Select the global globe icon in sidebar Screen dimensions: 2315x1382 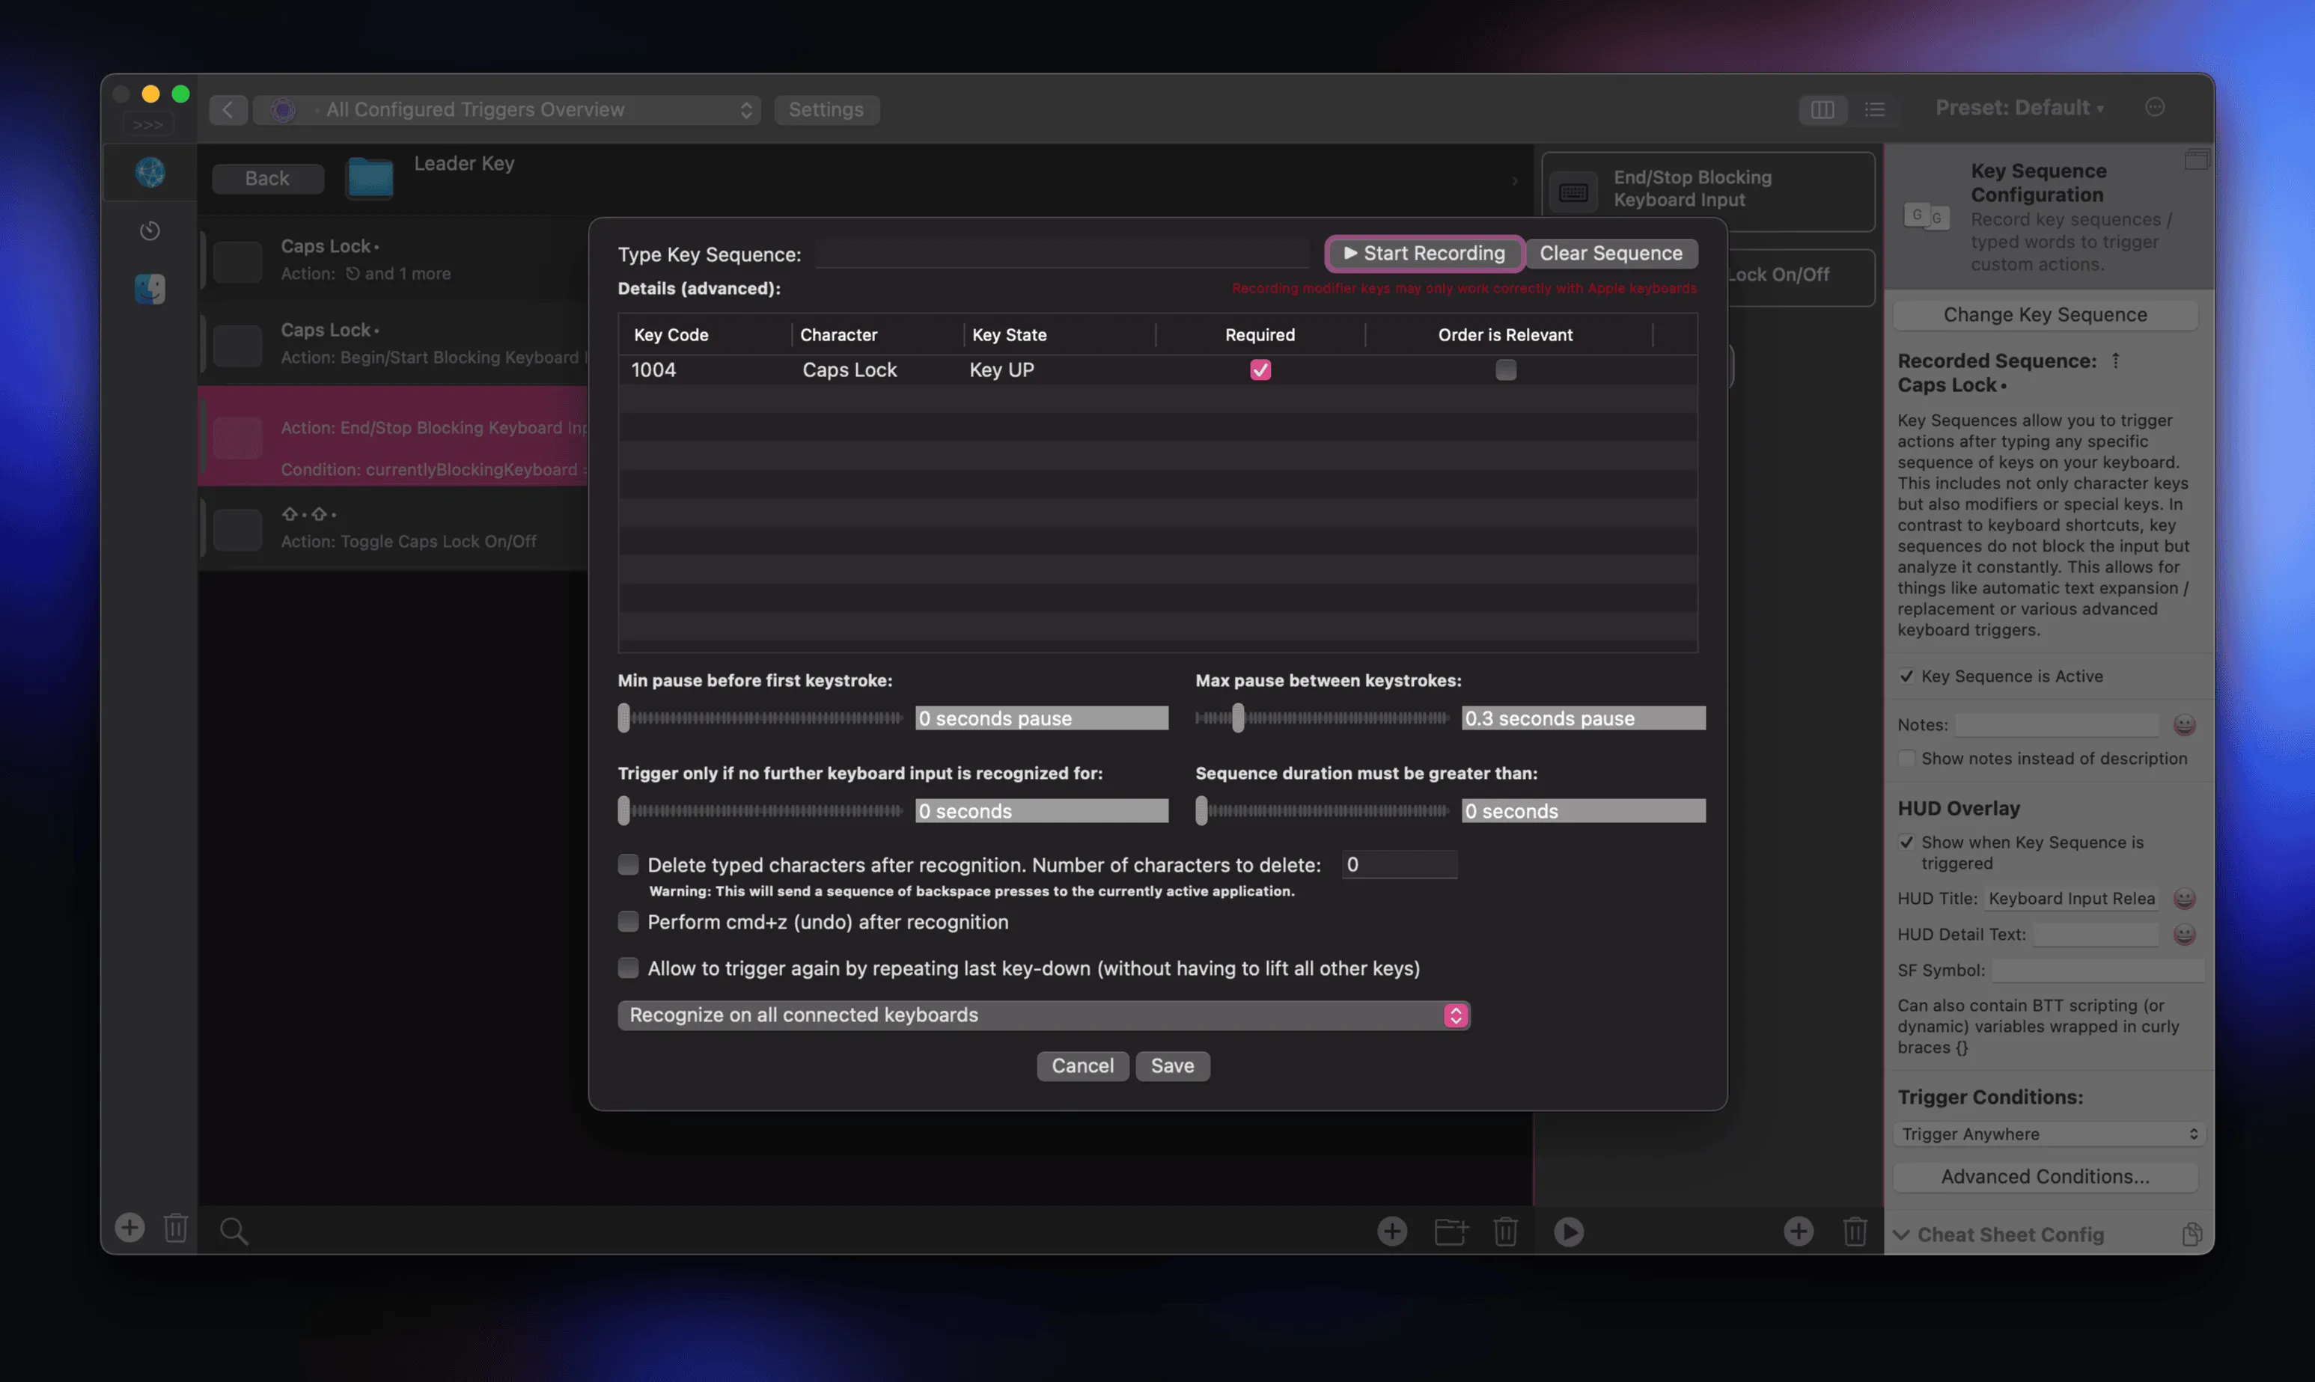150,172
